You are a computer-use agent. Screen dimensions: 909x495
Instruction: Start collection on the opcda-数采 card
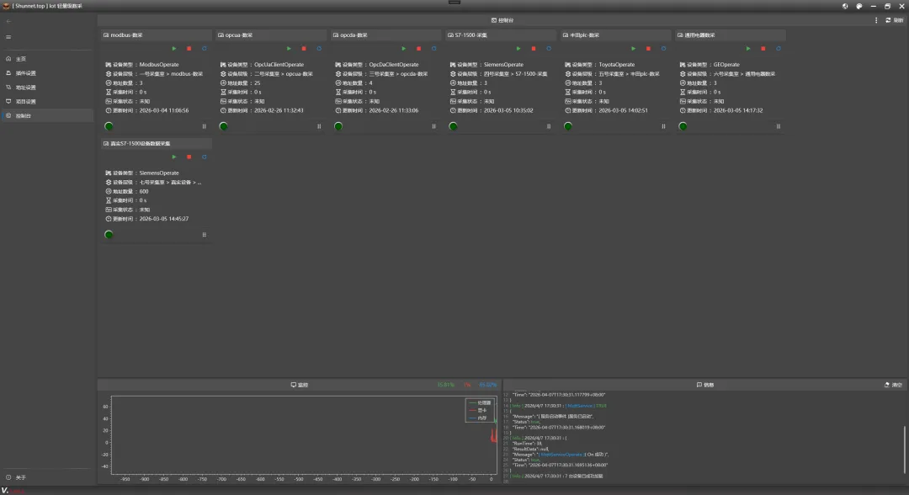pos(403,49)
